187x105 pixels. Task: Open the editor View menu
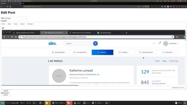tap(16, 24)
